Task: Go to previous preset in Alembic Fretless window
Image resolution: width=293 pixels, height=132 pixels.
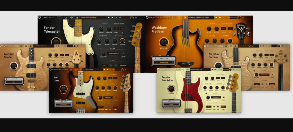Action: [x=260, y=46]
